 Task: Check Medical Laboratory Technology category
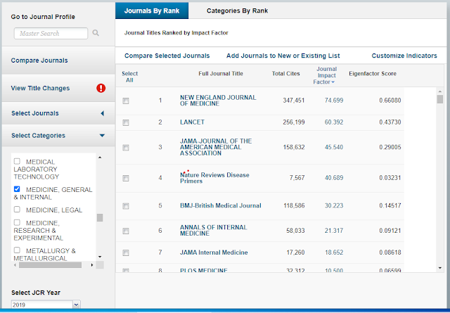[x=17, y=161]
